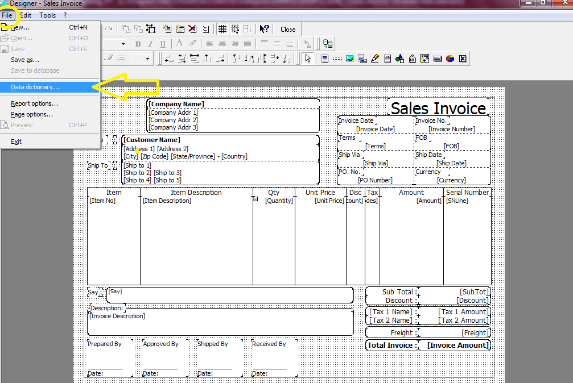Toggle right text alignment

(x=234, y=44)
